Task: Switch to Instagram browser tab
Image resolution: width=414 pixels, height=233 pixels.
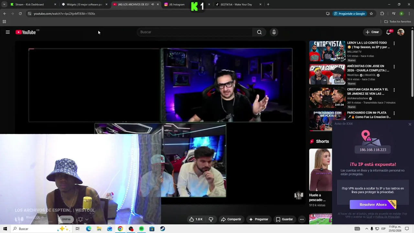Action: (177, 5)
